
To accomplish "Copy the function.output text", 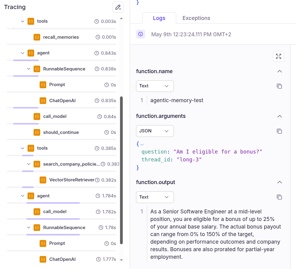I will tap(279, 197).
